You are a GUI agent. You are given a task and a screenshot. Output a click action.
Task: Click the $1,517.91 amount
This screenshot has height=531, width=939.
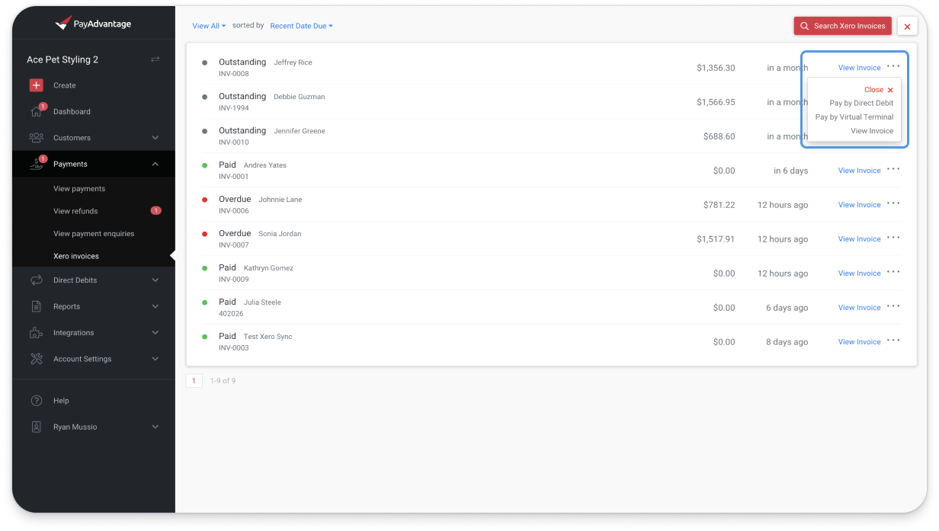click(716, 239)
